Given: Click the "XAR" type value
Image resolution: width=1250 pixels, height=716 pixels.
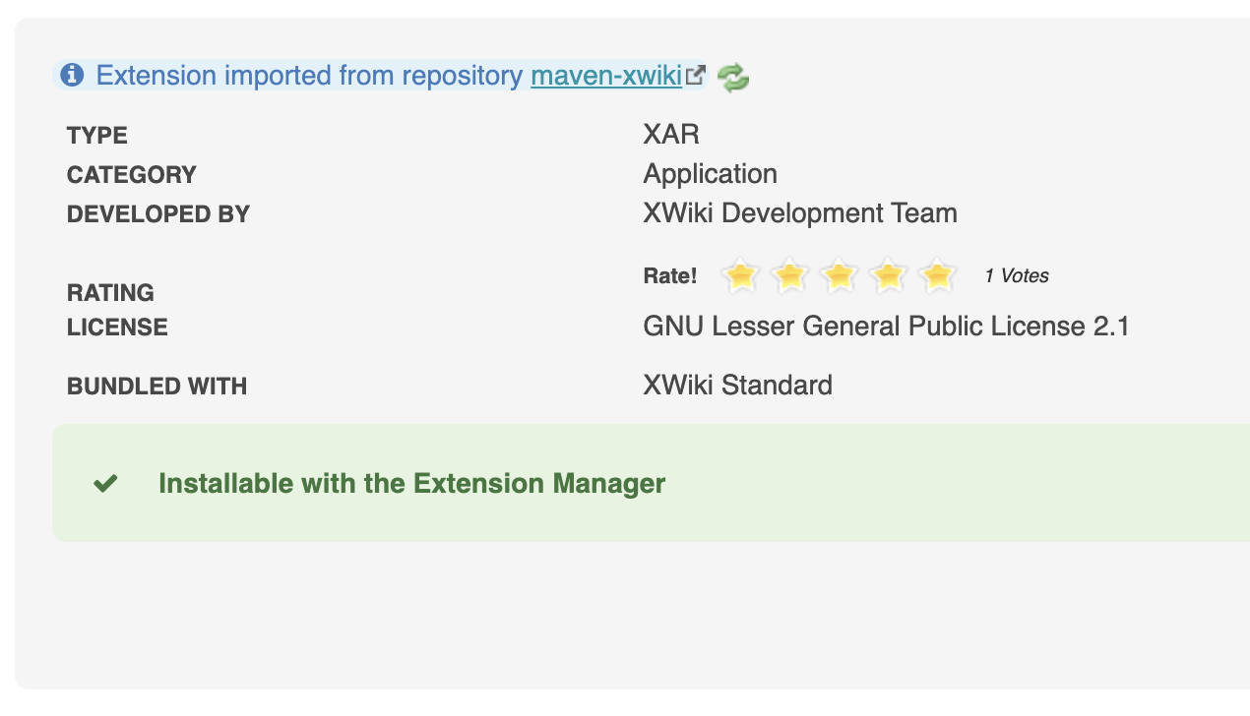Looking at the screenshot, I should coord(671,135).
